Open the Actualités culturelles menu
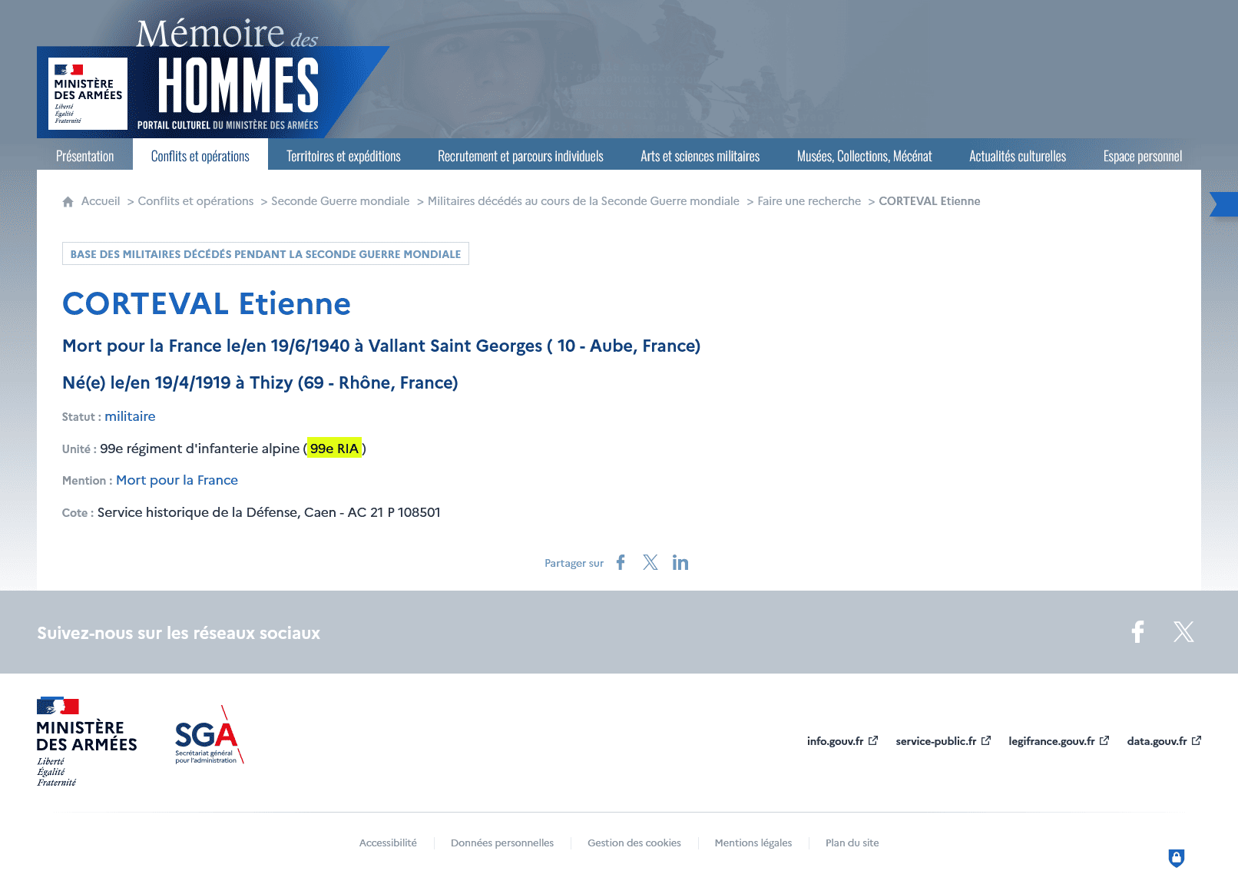 [1018, 156]
